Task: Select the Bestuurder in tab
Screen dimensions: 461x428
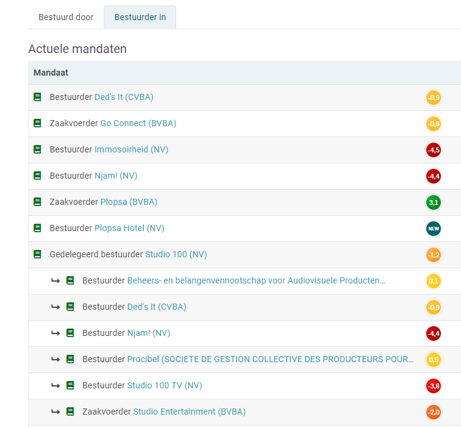Action: click(140, 17)
